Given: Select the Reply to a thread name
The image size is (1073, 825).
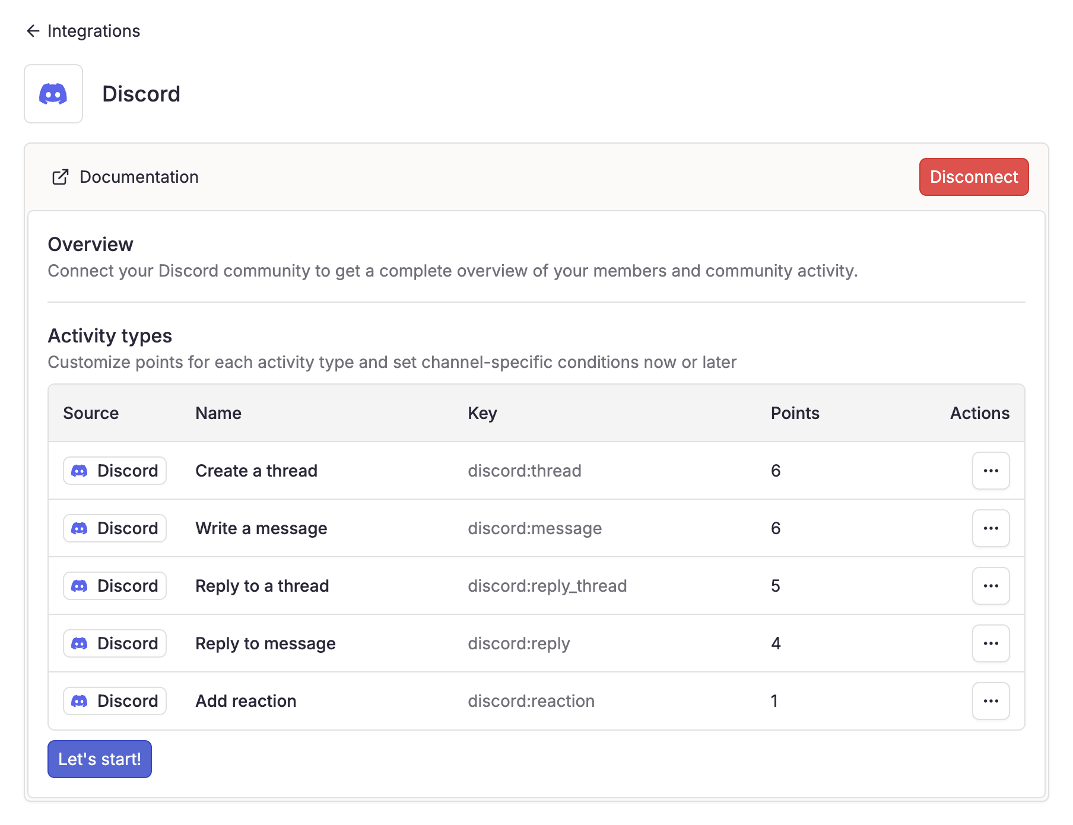Looking at the screenshot, I should pyautogui.click(x=262, y=586).
